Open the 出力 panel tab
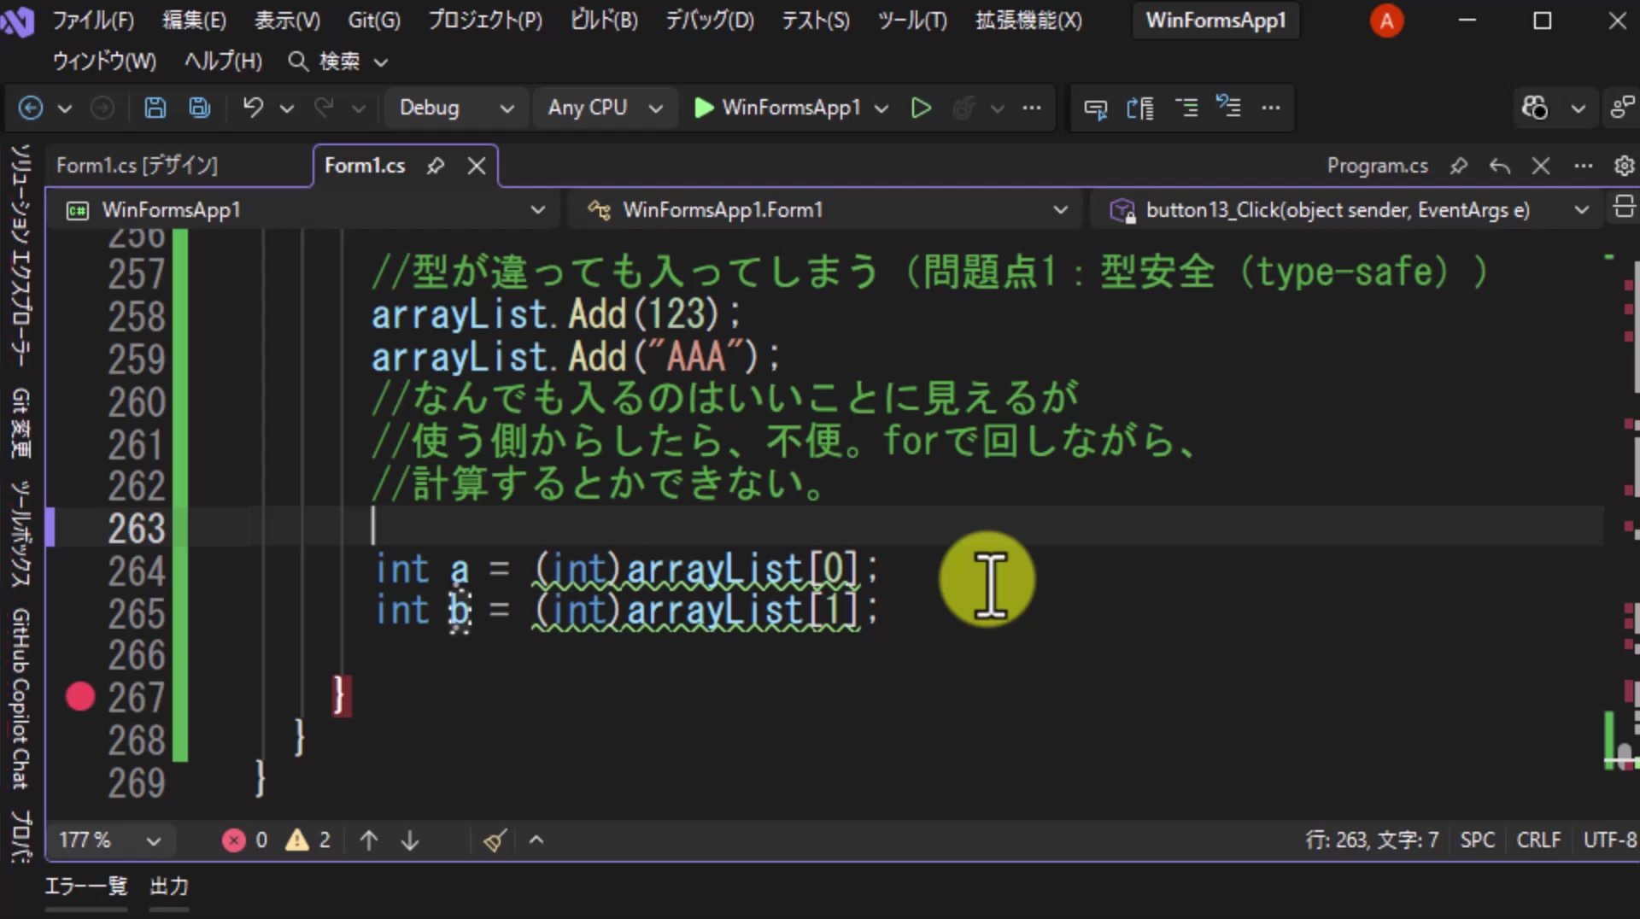The image size is (1640, 919). tap(169, 887)
